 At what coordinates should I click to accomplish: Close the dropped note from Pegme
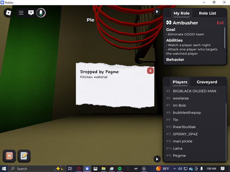pyautogui.click(x=150, y=71)
